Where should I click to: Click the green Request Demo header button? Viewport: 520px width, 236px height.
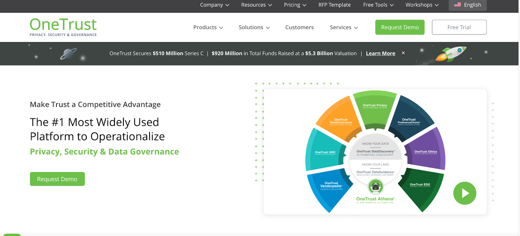click(x=400, y=27)
